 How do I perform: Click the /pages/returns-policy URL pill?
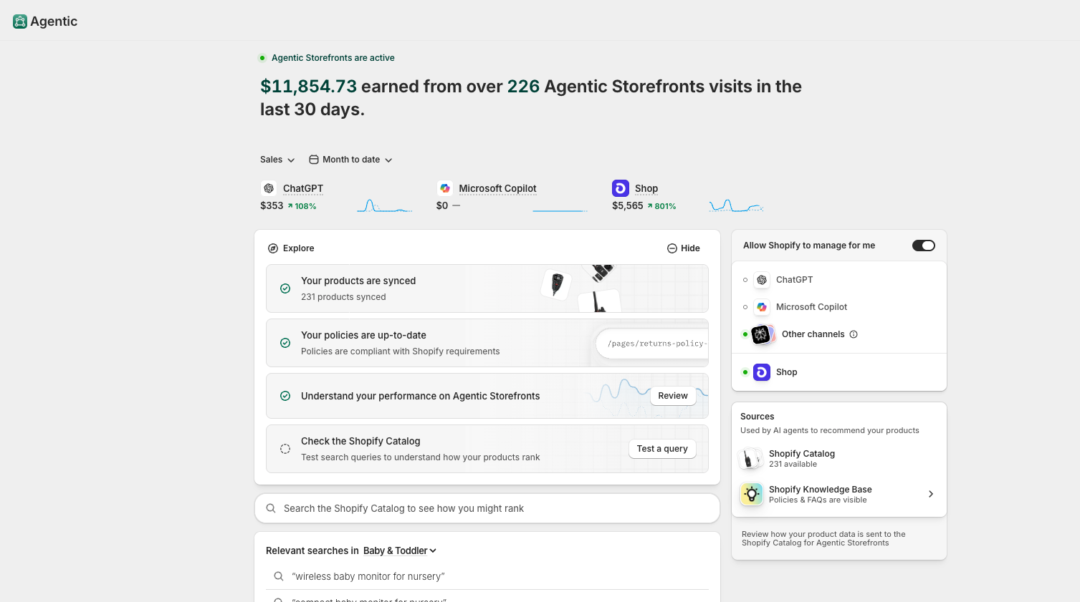652,344
